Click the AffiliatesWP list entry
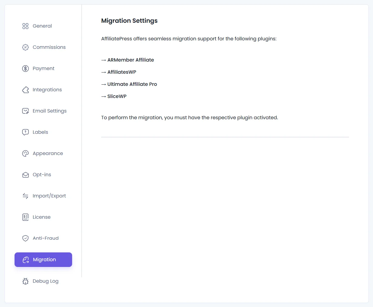This screenshot has height=307, width=373. (119, 72)
